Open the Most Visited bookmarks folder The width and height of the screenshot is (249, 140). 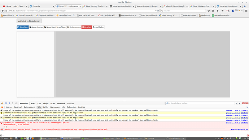point(7,16)
